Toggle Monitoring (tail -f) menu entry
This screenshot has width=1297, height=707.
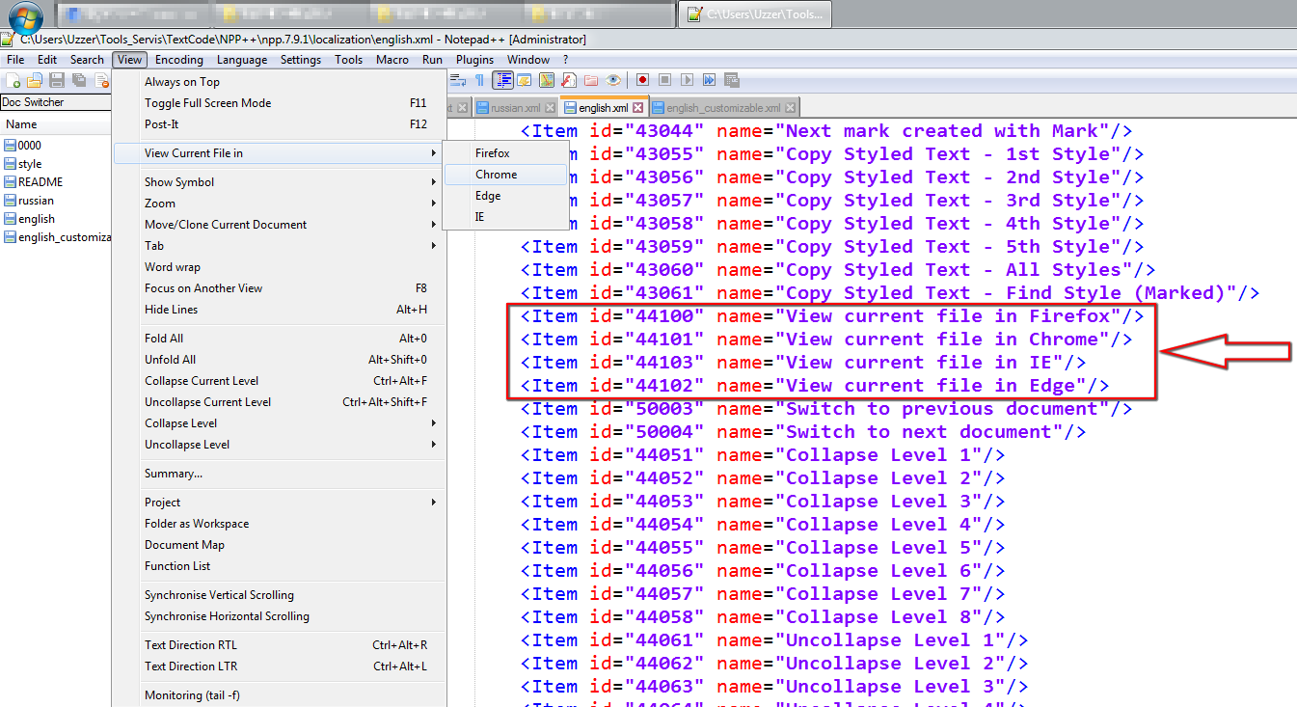point(280,695)
